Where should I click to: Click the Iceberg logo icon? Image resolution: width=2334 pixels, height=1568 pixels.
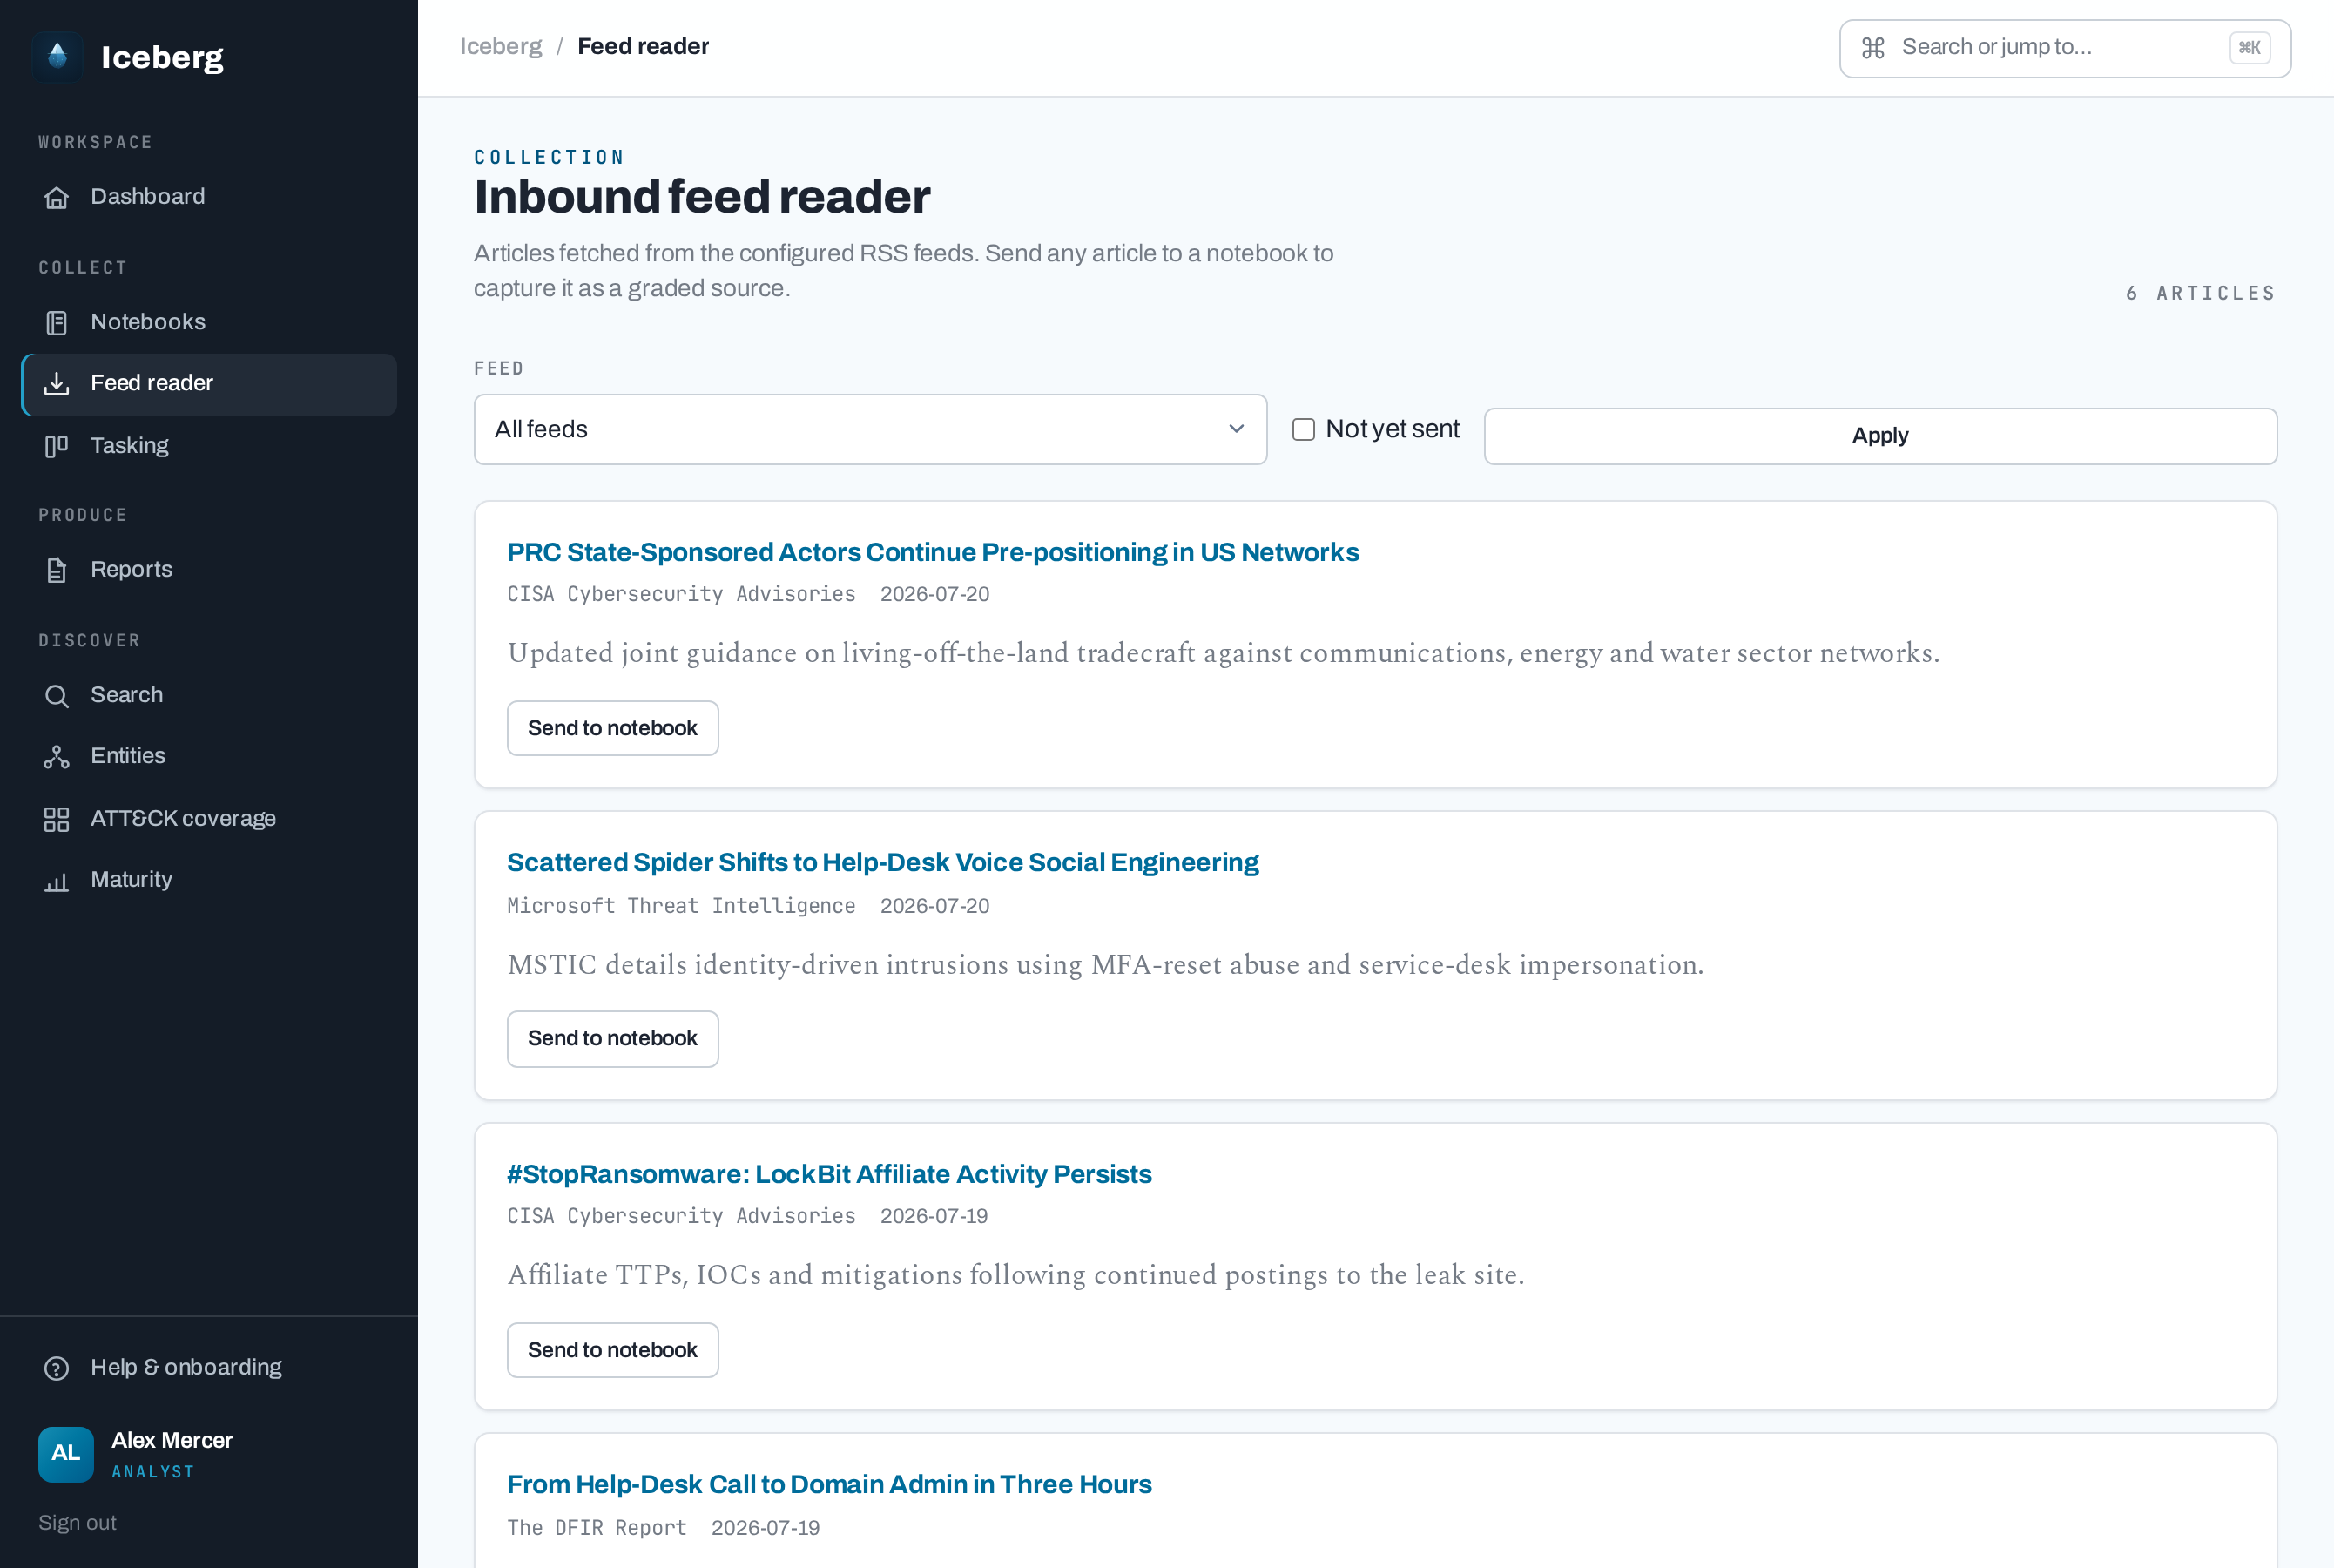tap(57, 56)
